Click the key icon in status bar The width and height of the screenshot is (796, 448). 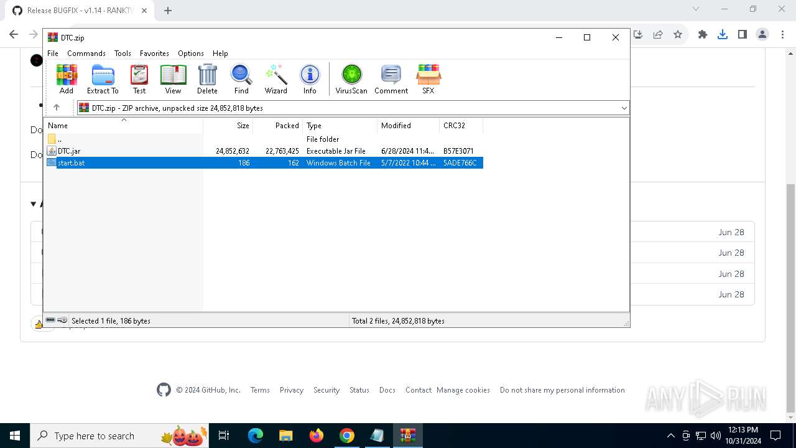(x=62, y=320)
